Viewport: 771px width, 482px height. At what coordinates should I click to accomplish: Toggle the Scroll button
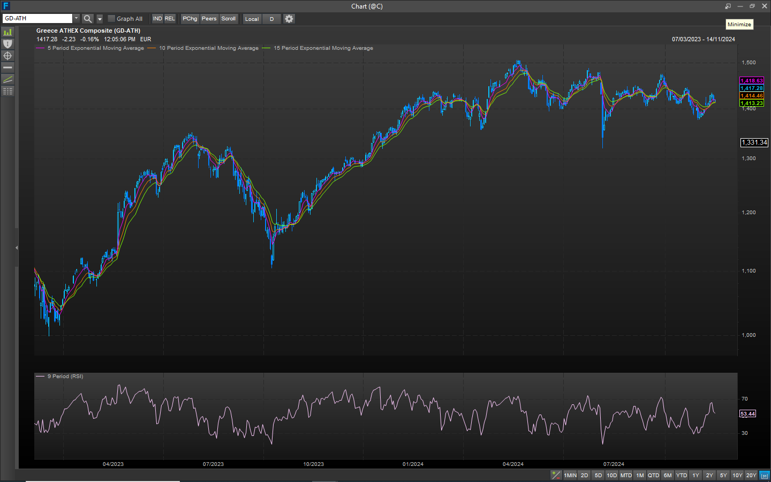pos(229,19)
